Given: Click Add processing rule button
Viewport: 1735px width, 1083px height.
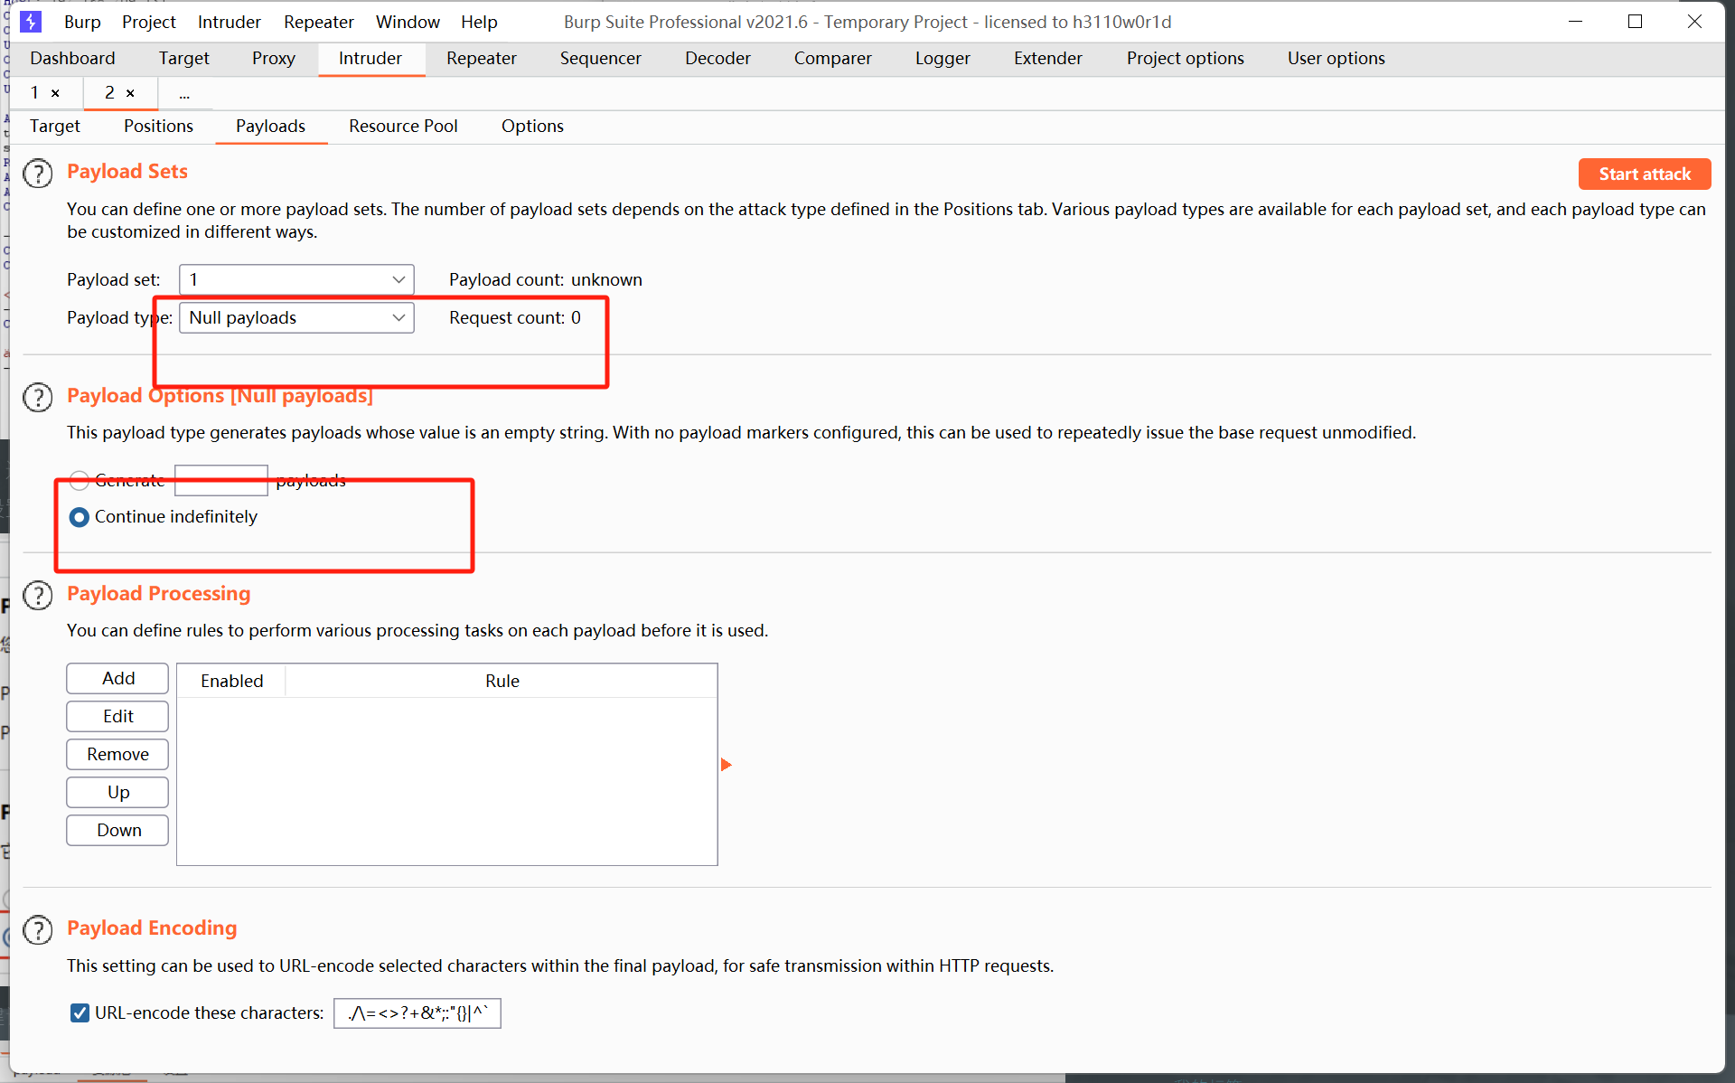Looking at the screenshot, I should coord(117,678).
